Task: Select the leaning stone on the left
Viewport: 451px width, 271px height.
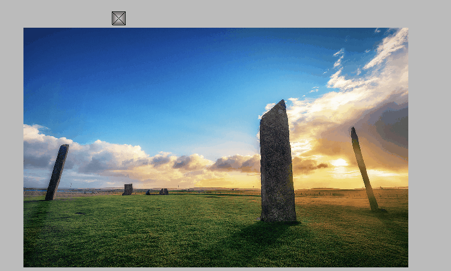Action: (57, 172)
